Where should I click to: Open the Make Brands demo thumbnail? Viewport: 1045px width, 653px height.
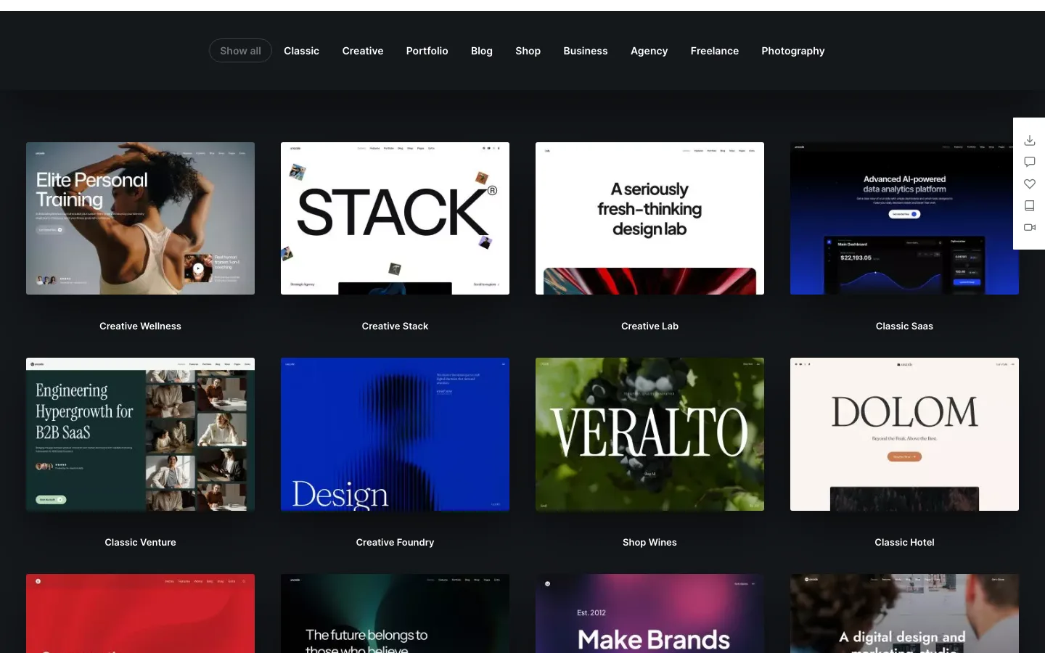click(649, 614)
